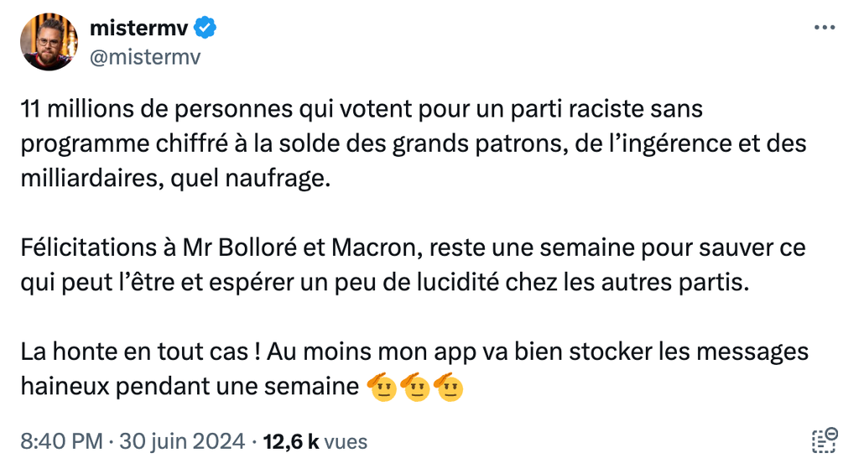
Task: Open the three-dot more options menu
Action: click(x=825, y=29)
